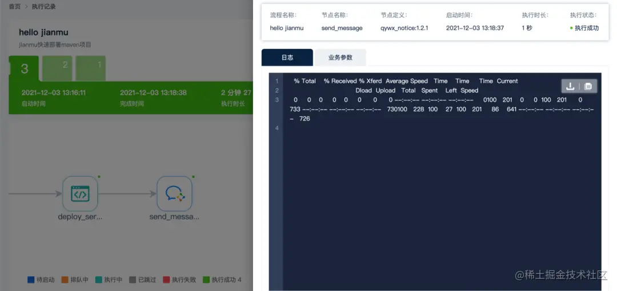Click the 执行失败 red legend swatch
This screenshot has width=617, height=291.
[166, 280]
